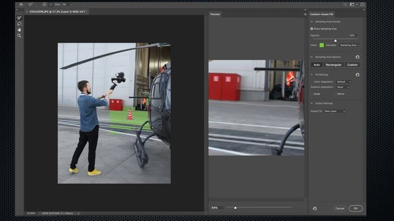The height and width of the screenshot is (221, 394).
Task: Click the preview zoom slider handle
Action: [x=235, y=207]
